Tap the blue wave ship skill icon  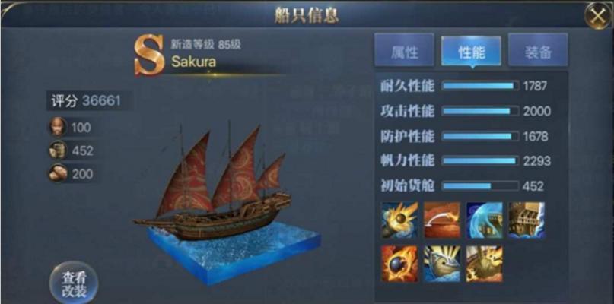485,220
